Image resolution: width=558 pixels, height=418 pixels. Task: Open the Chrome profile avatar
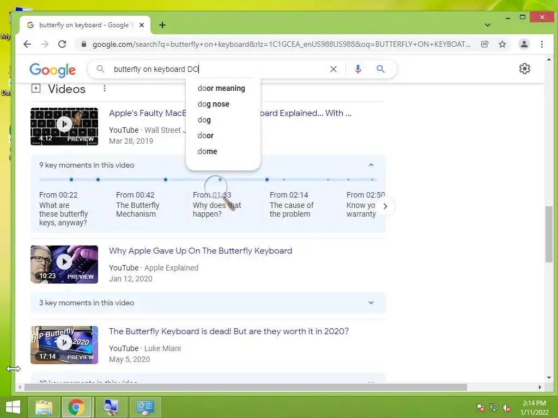pyautogui.click(x=524, y=44)
